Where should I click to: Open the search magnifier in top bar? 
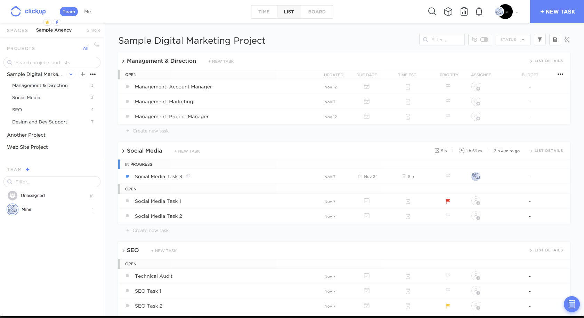[x=432, y=11]
